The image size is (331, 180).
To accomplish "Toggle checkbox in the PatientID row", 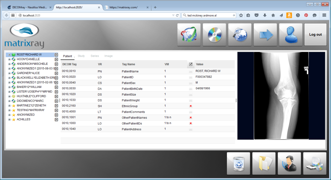I will click(x=191, y=77).
